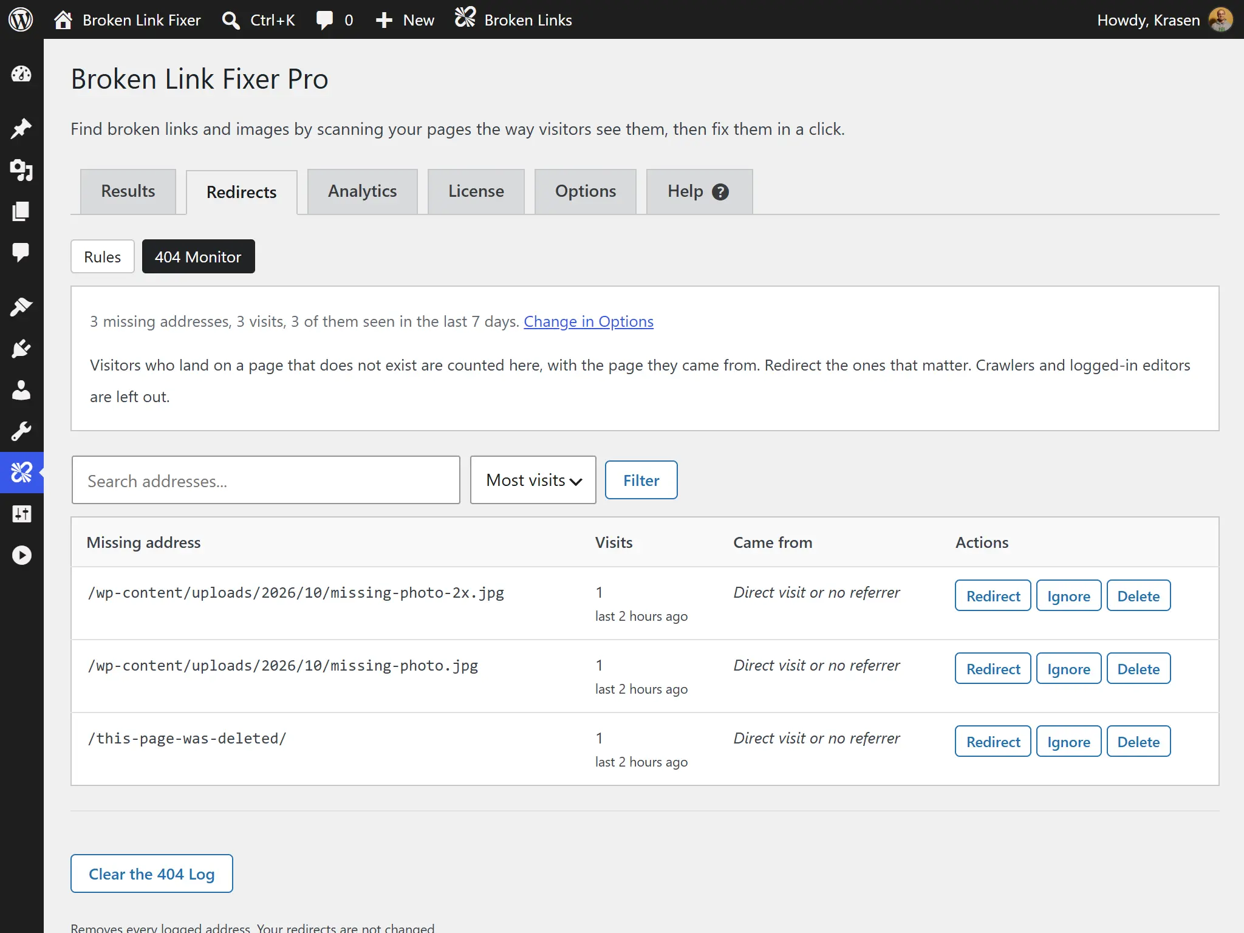
Task: Open Comments in the sidebar
Action: (21, 252)
